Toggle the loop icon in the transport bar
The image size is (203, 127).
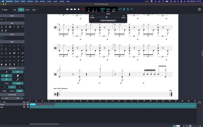[x=120, y=9]
